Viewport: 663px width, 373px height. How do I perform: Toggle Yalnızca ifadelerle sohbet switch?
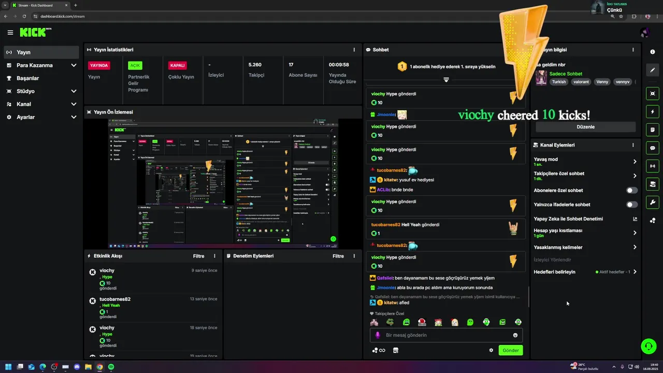pos(632,205)
